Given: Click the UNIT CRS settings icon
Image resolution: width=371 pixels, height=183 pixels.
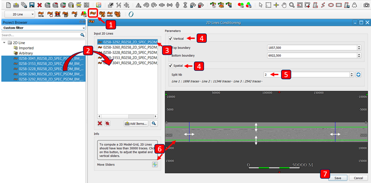Looking at the screenshot, I should tap(79, 5).
